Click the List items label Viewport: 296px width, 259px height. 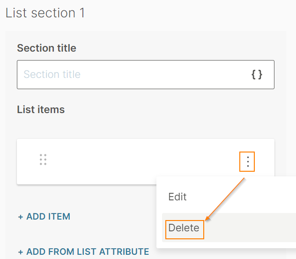pyautogui.click(x=41, y=110)
